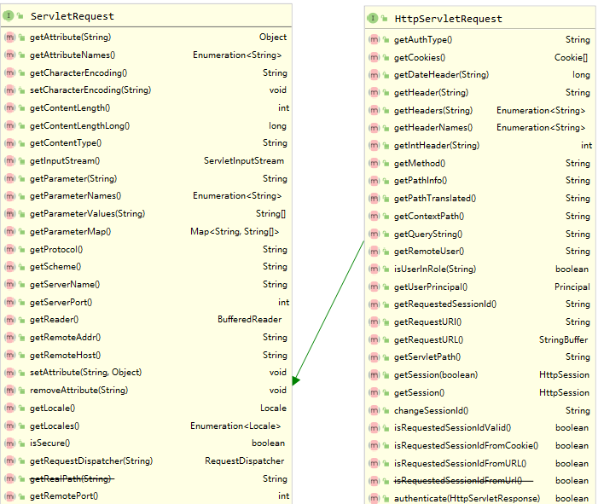
Task: Select the getServerName() method name
Action: click(x=65, y=284)
